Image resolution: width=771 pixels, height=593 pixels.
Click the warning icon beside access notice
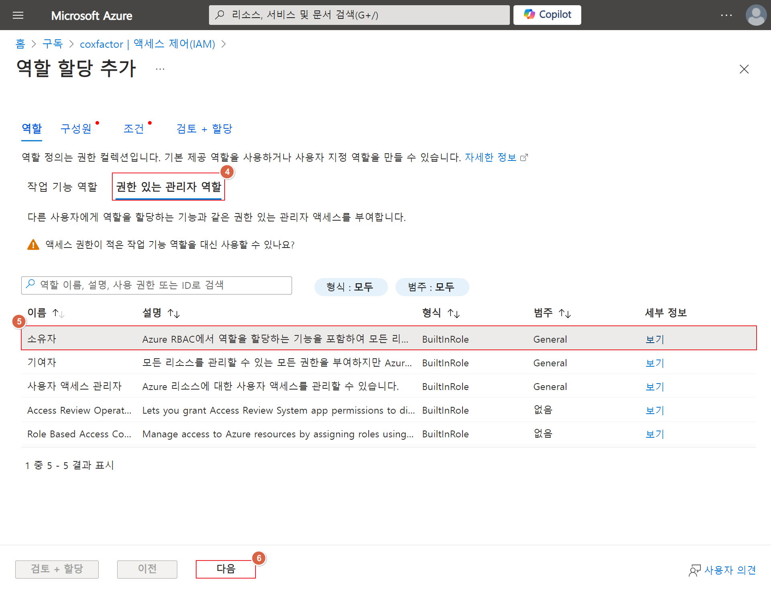point(33,245)
